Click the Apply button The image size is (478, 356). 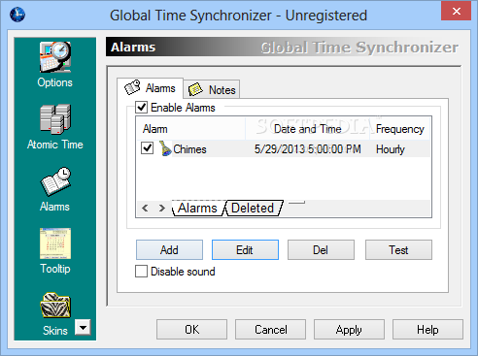[x=349, y=330]
